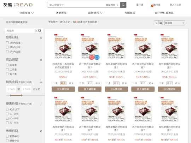Click the shopping cart badge icon

tap(152, 6)
